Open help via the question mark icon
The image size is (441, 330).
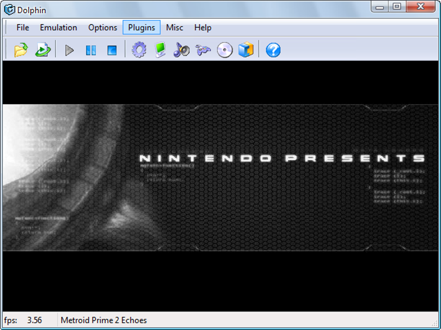point(273,50)
